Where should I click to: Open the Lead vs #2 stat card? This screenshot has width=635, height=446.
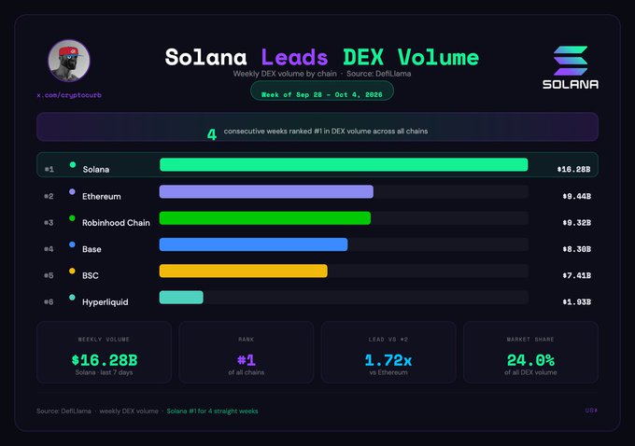(388, 352)
